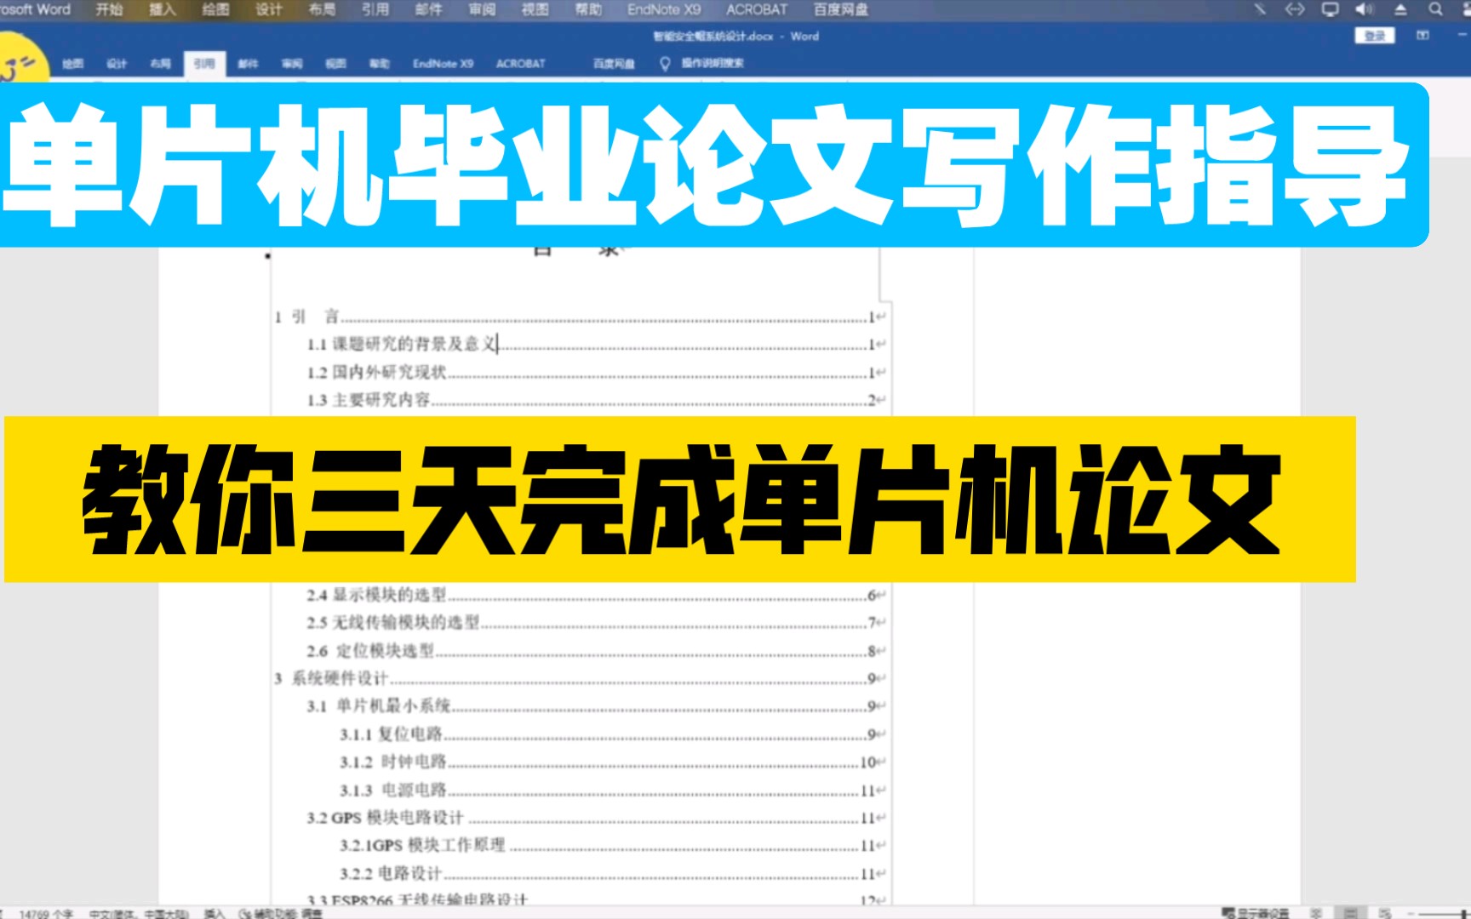Open the ACROBAT menu in the menu bar
The height and width of the screenshot is (919, 1471).
tap(757, 9)
